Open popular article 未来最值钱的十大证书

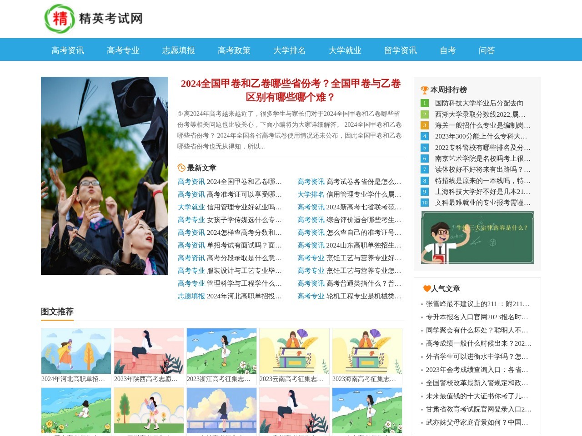(477, 396)
